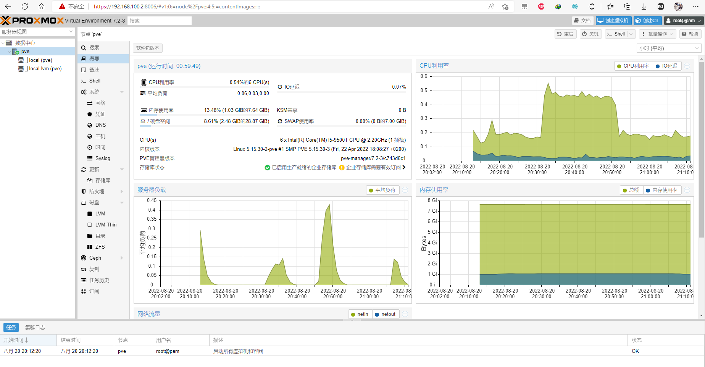
Task: Open the Syslog page
Action: tap(102, 158)
